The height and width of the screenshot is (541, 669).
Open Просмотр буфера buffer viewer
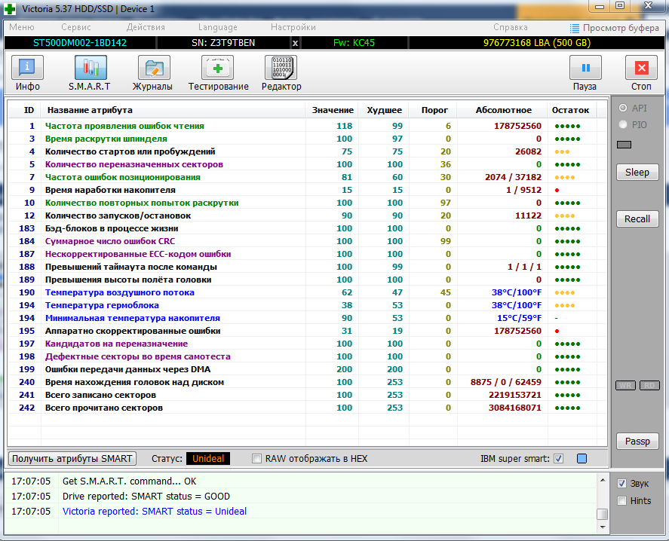coord(615,28)
